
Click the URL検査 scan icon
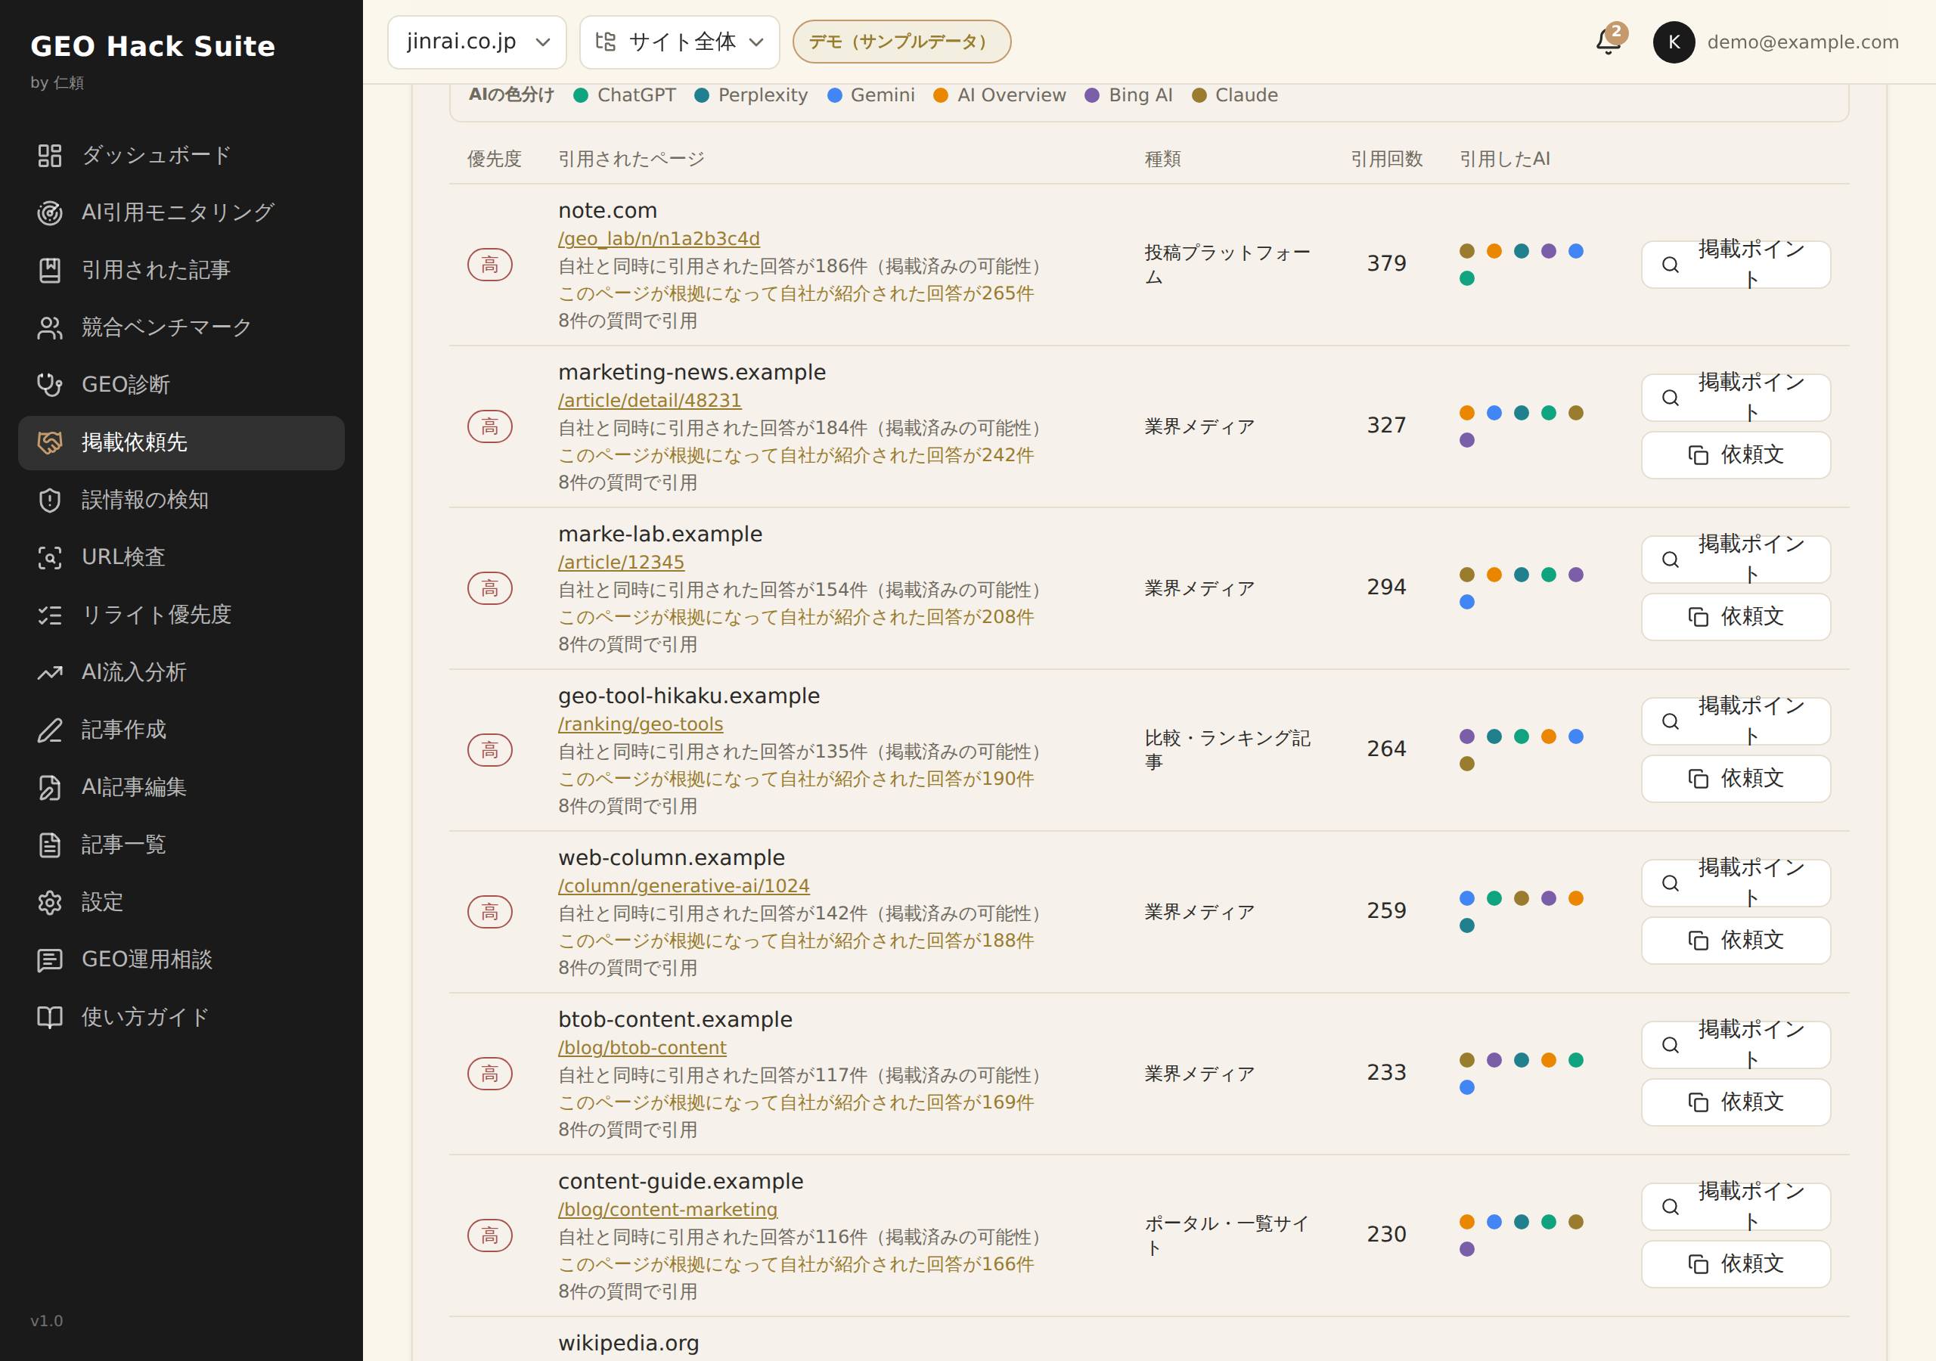coord(50,557)
